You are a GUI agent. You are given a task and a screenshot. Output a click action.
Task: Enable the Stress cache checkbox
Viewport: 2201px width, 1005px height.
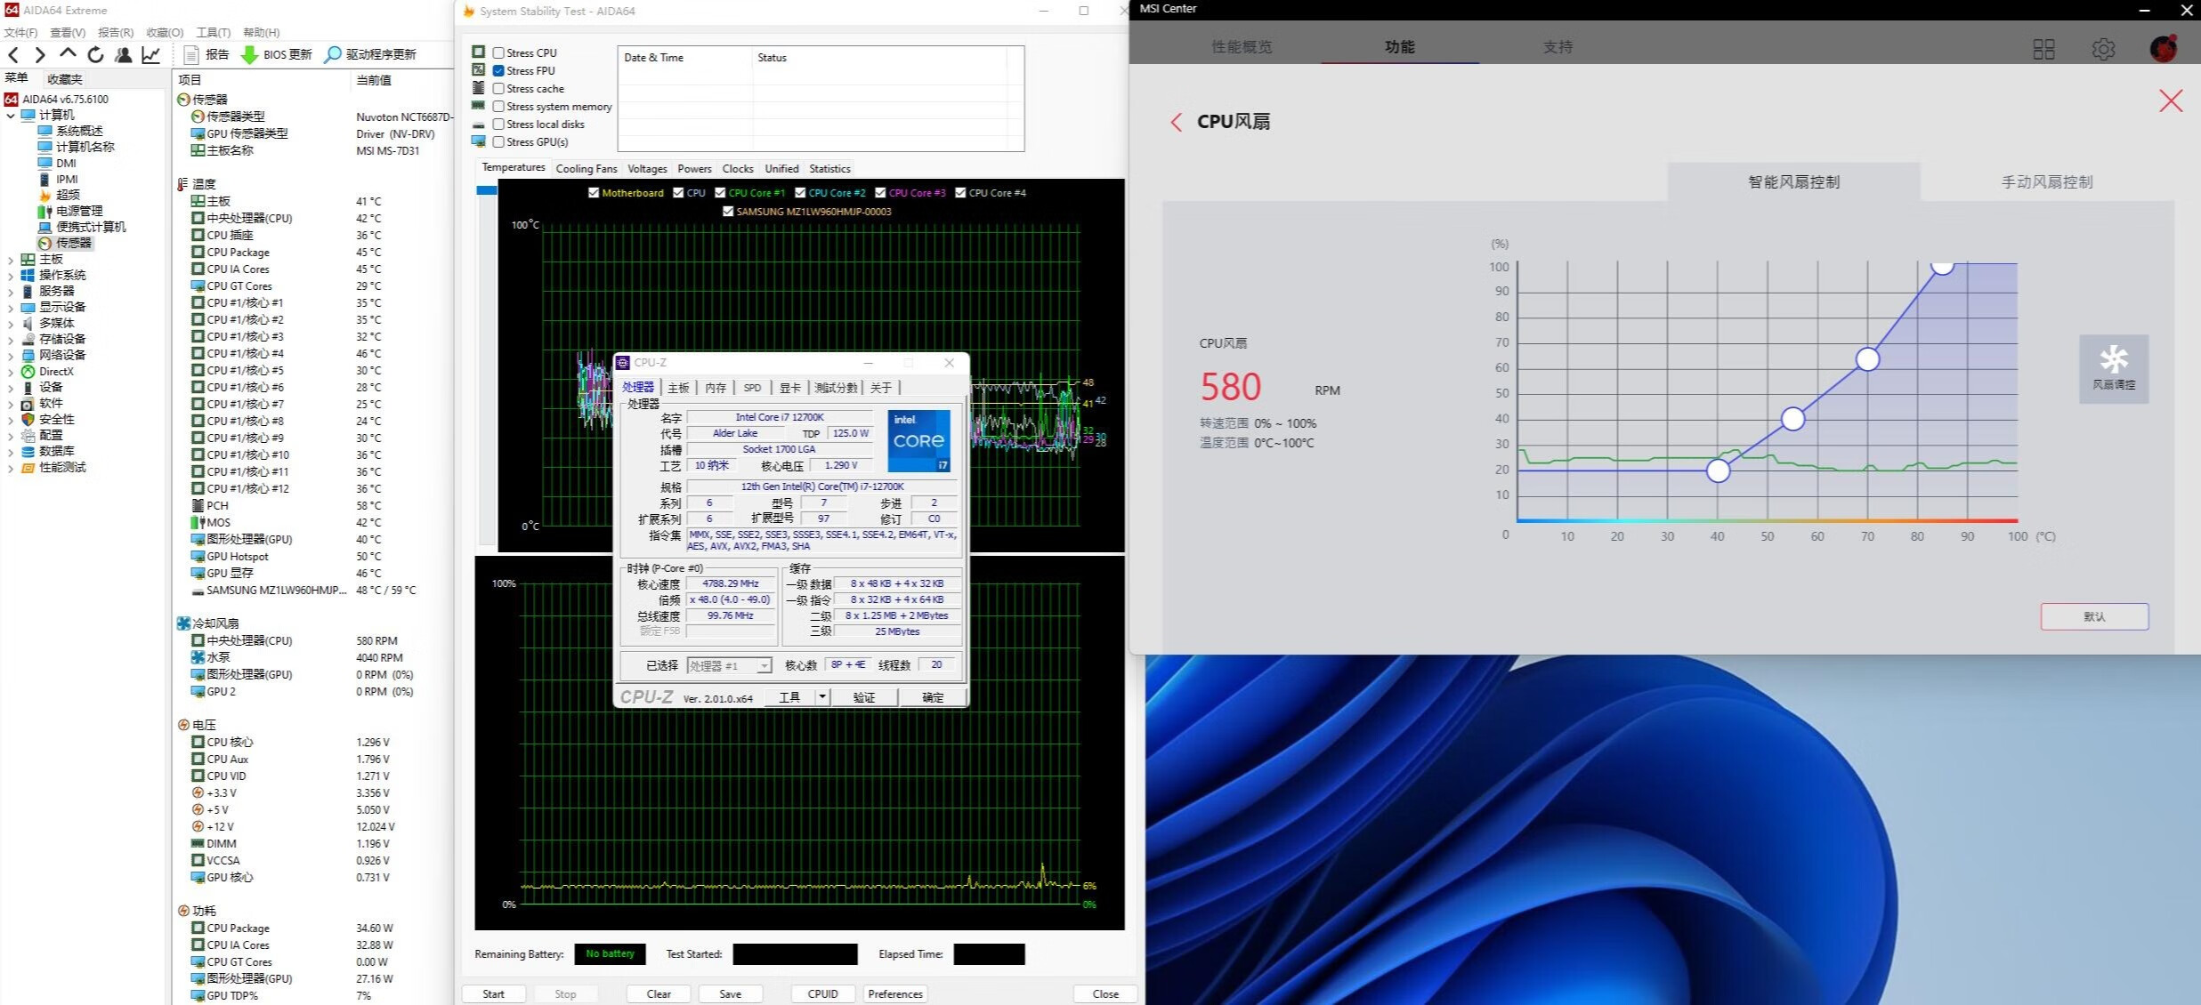tap(498, 89)
